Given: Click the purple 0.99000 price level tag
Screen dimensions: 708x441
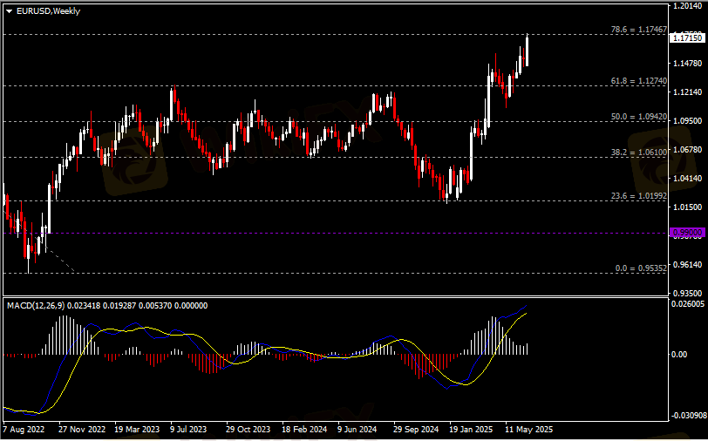Looking at the screenshot, I should click(686, 233).
